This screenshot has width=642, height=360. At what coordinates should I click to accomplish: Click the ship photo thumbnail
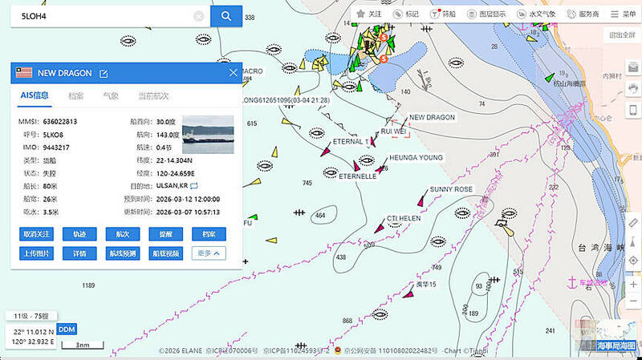pos(208,134)
